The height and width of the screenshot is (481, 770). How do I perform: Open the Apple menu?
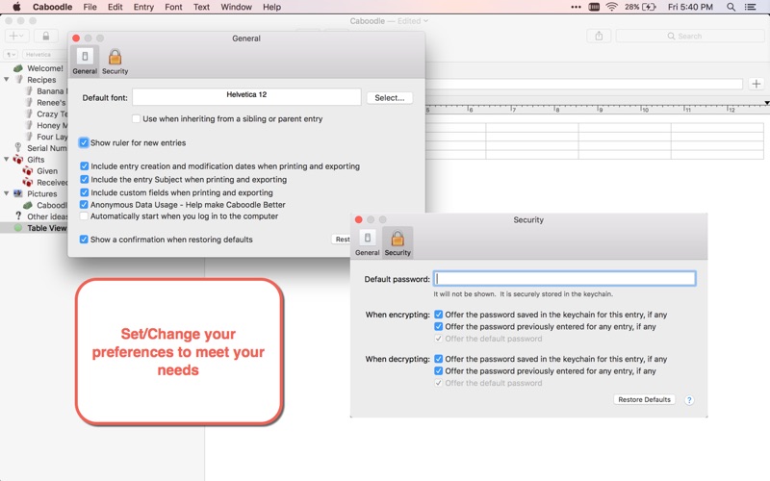pos(16,7)
